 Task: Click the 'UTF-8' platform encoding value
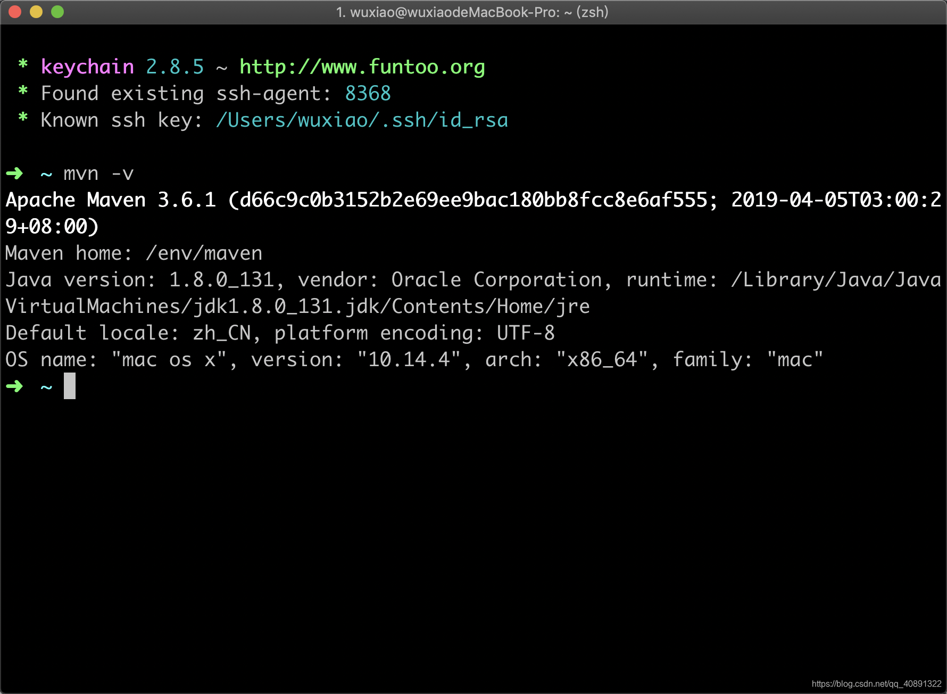(526, 333)
